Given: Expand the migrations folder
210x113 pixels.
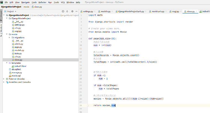Looking at the screenshot, I should point(10,38).
